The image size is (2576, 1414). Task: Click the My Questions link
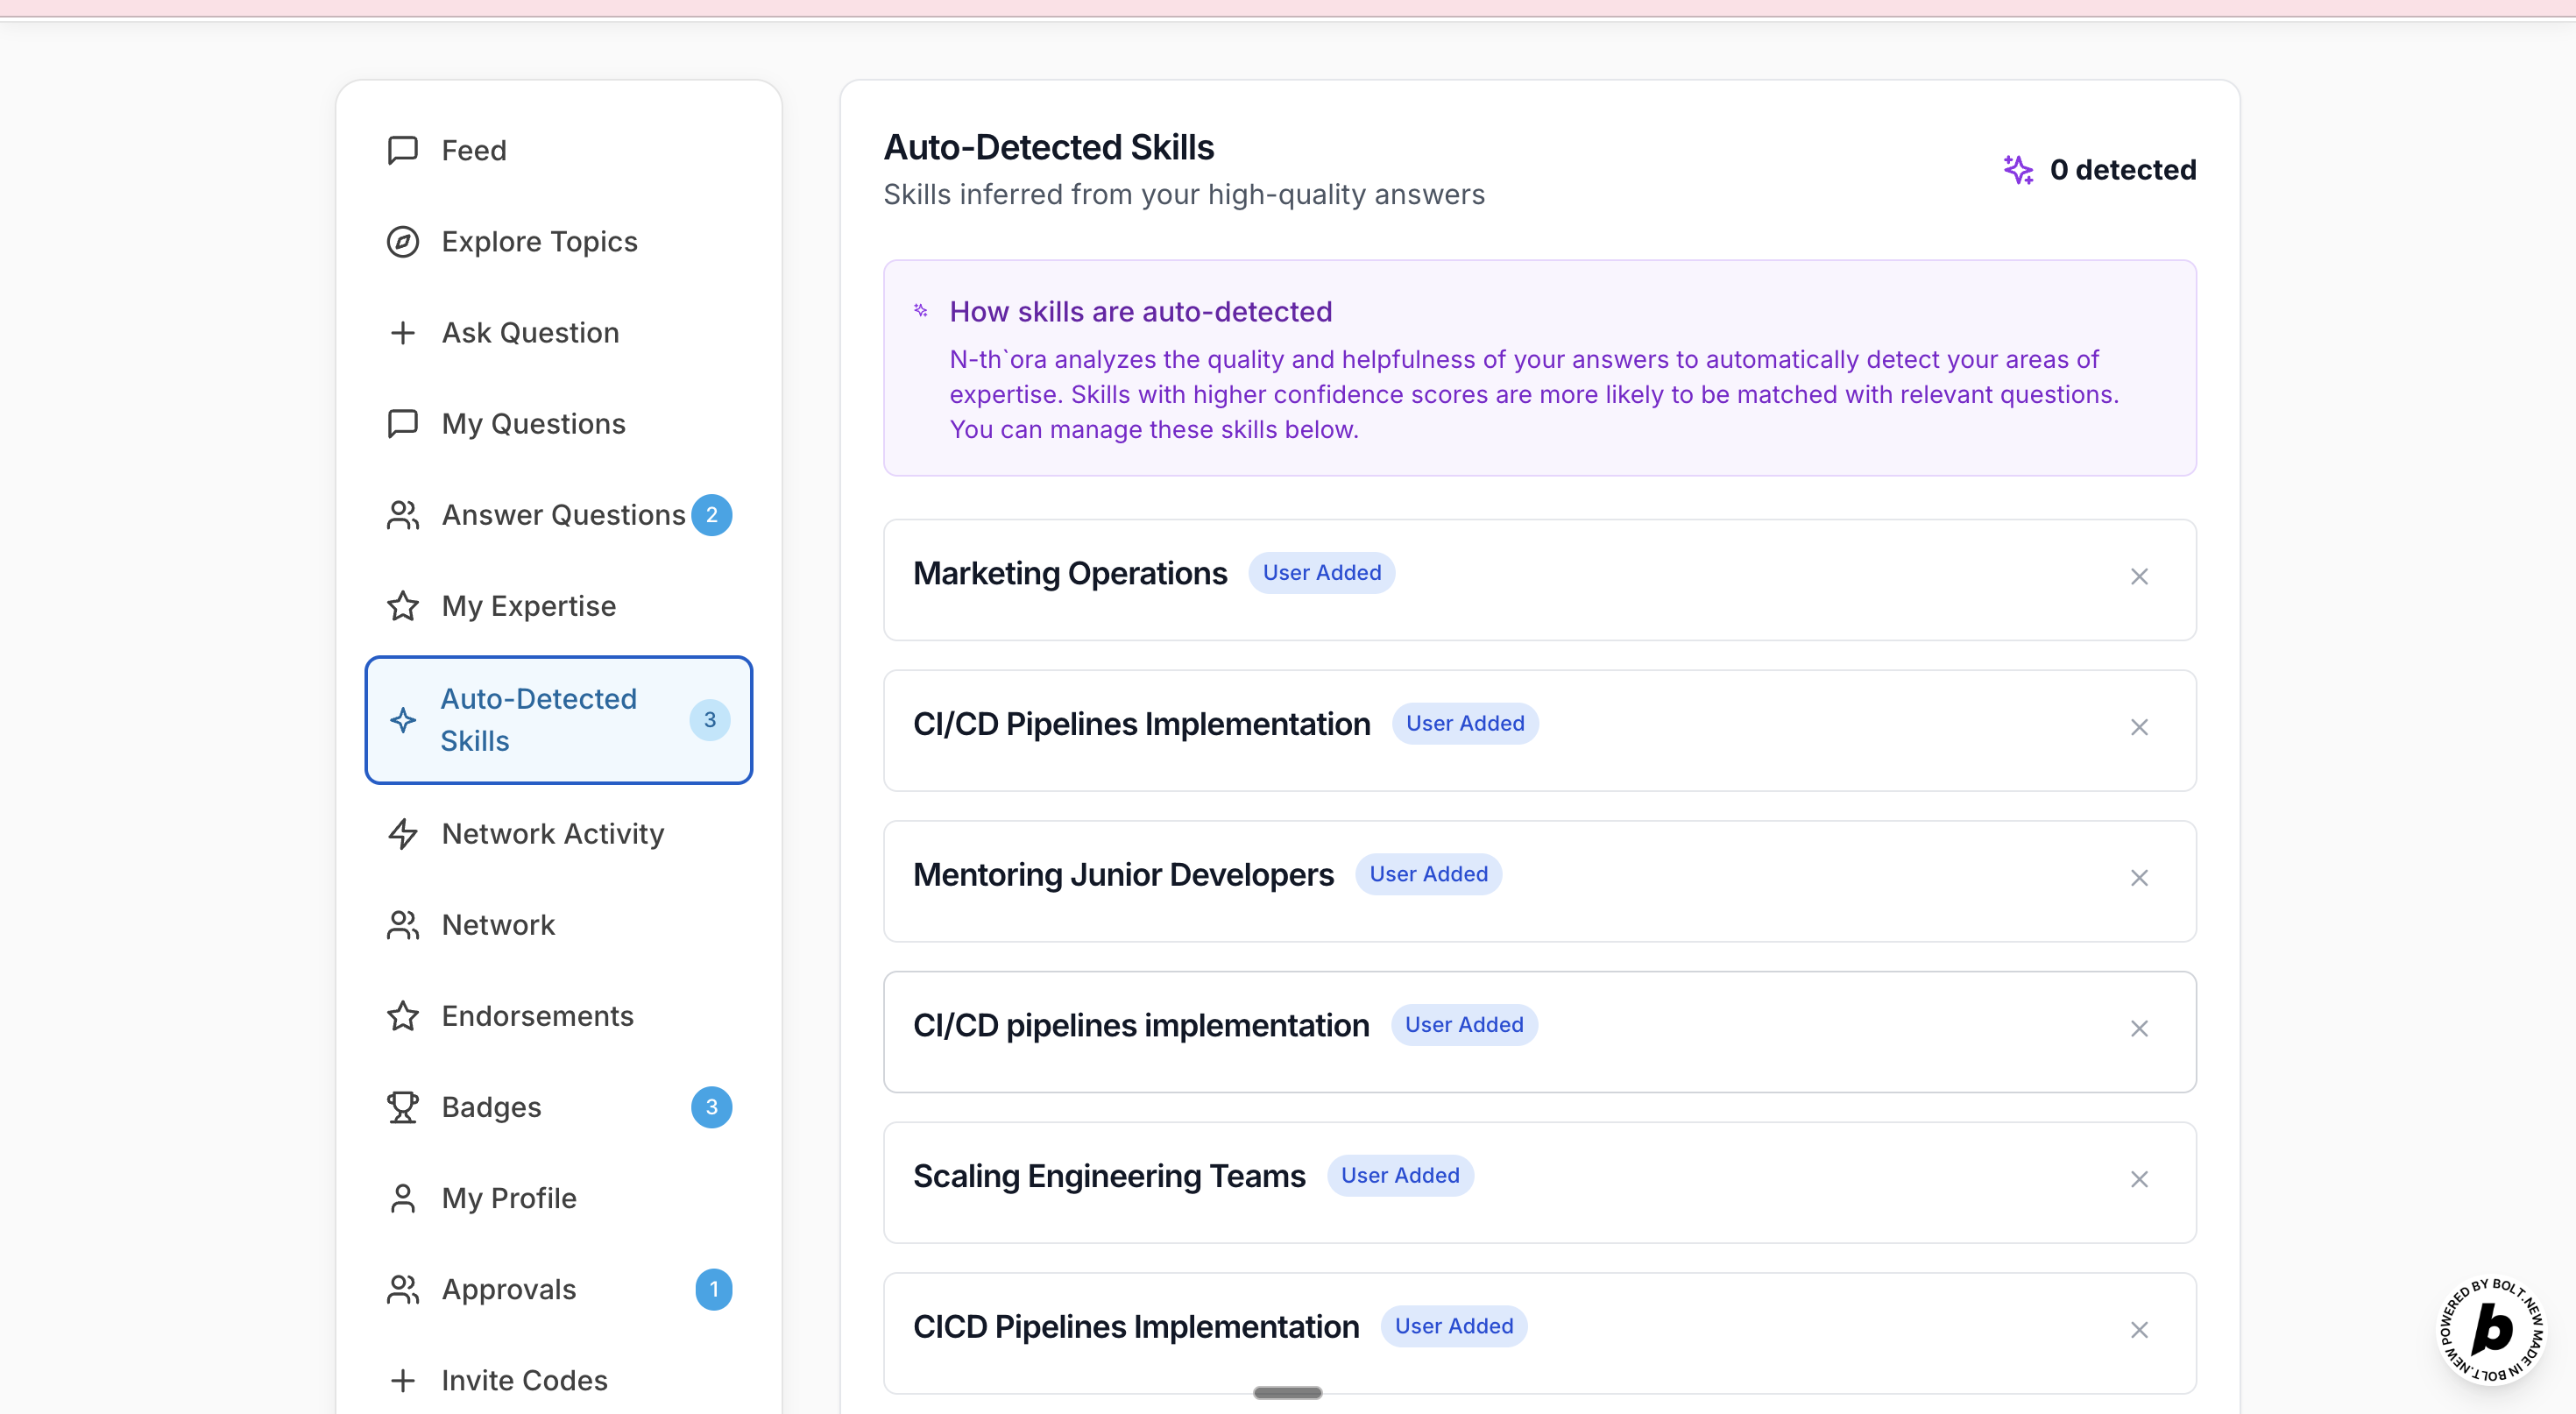click(533, 424)
